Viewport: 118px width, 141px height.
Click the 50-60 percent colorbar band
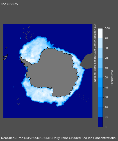(x=100, y=73)
